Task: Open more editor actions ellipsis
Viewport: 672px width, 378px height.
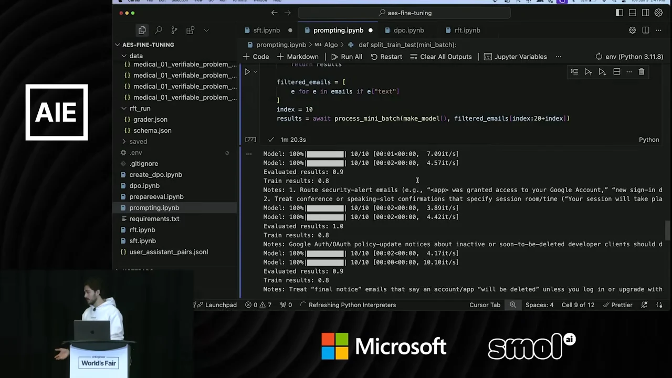Action: [x=659, y=30]
